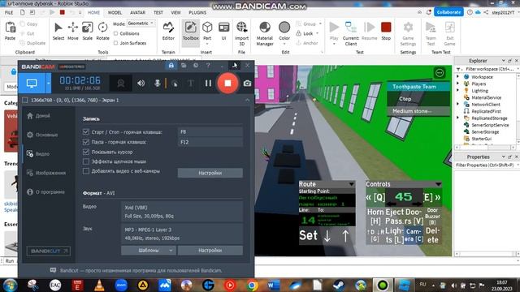Switch to AVATAR ribbon tab
This screenshot has width=520, height=292.
[x=137, y=13]
